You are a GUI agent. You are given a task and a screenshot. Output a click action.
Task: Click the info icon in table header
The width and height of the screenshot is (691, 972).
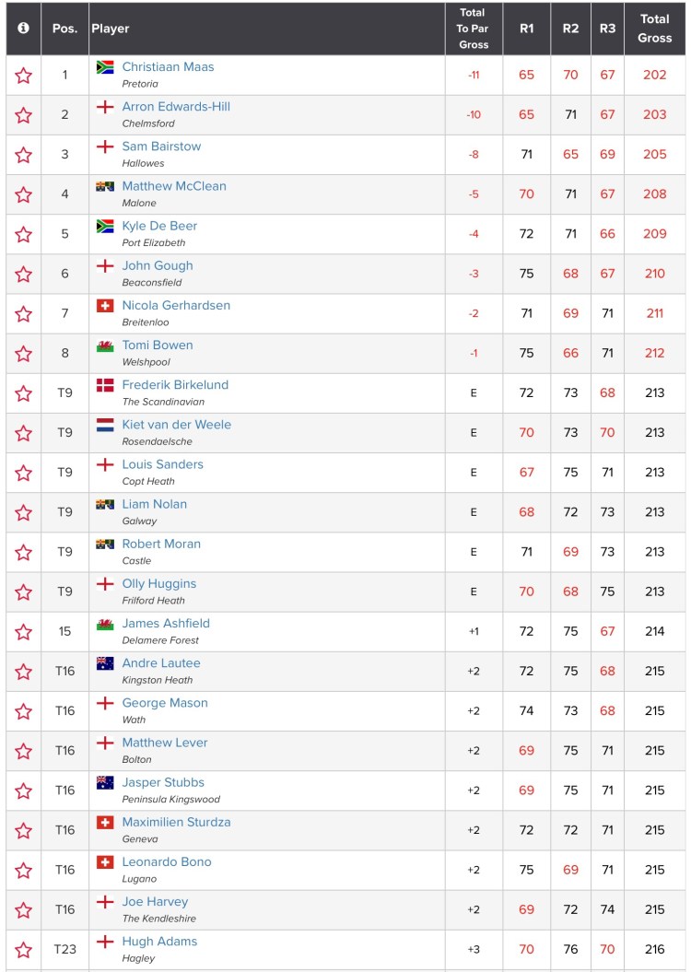23,29
